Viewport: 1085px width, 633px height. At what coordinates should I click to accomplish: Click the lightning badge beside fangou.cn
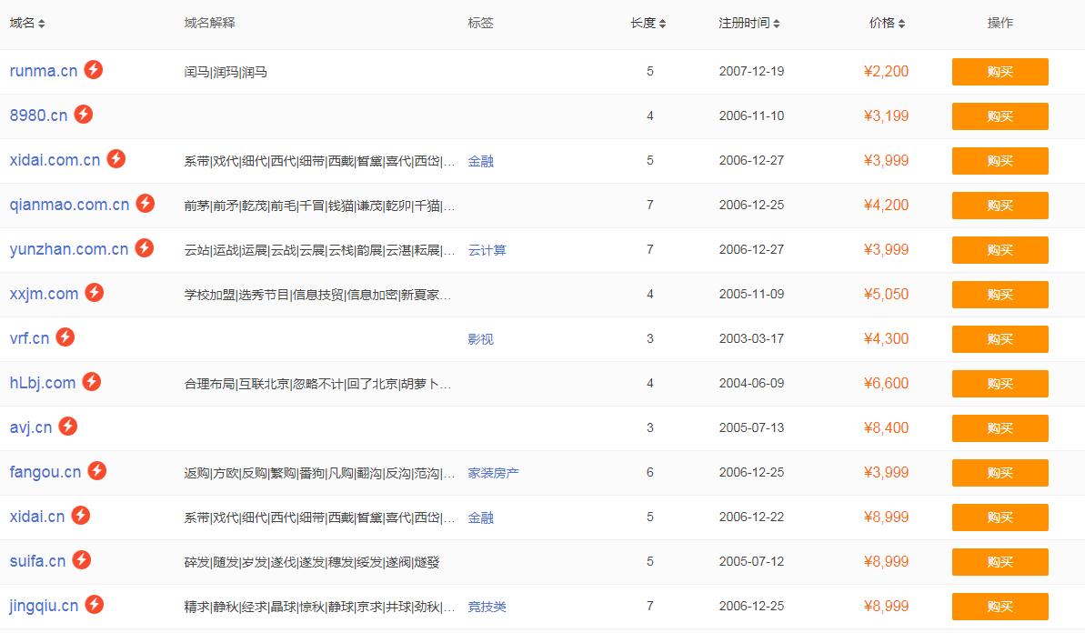tap(96, 470)
